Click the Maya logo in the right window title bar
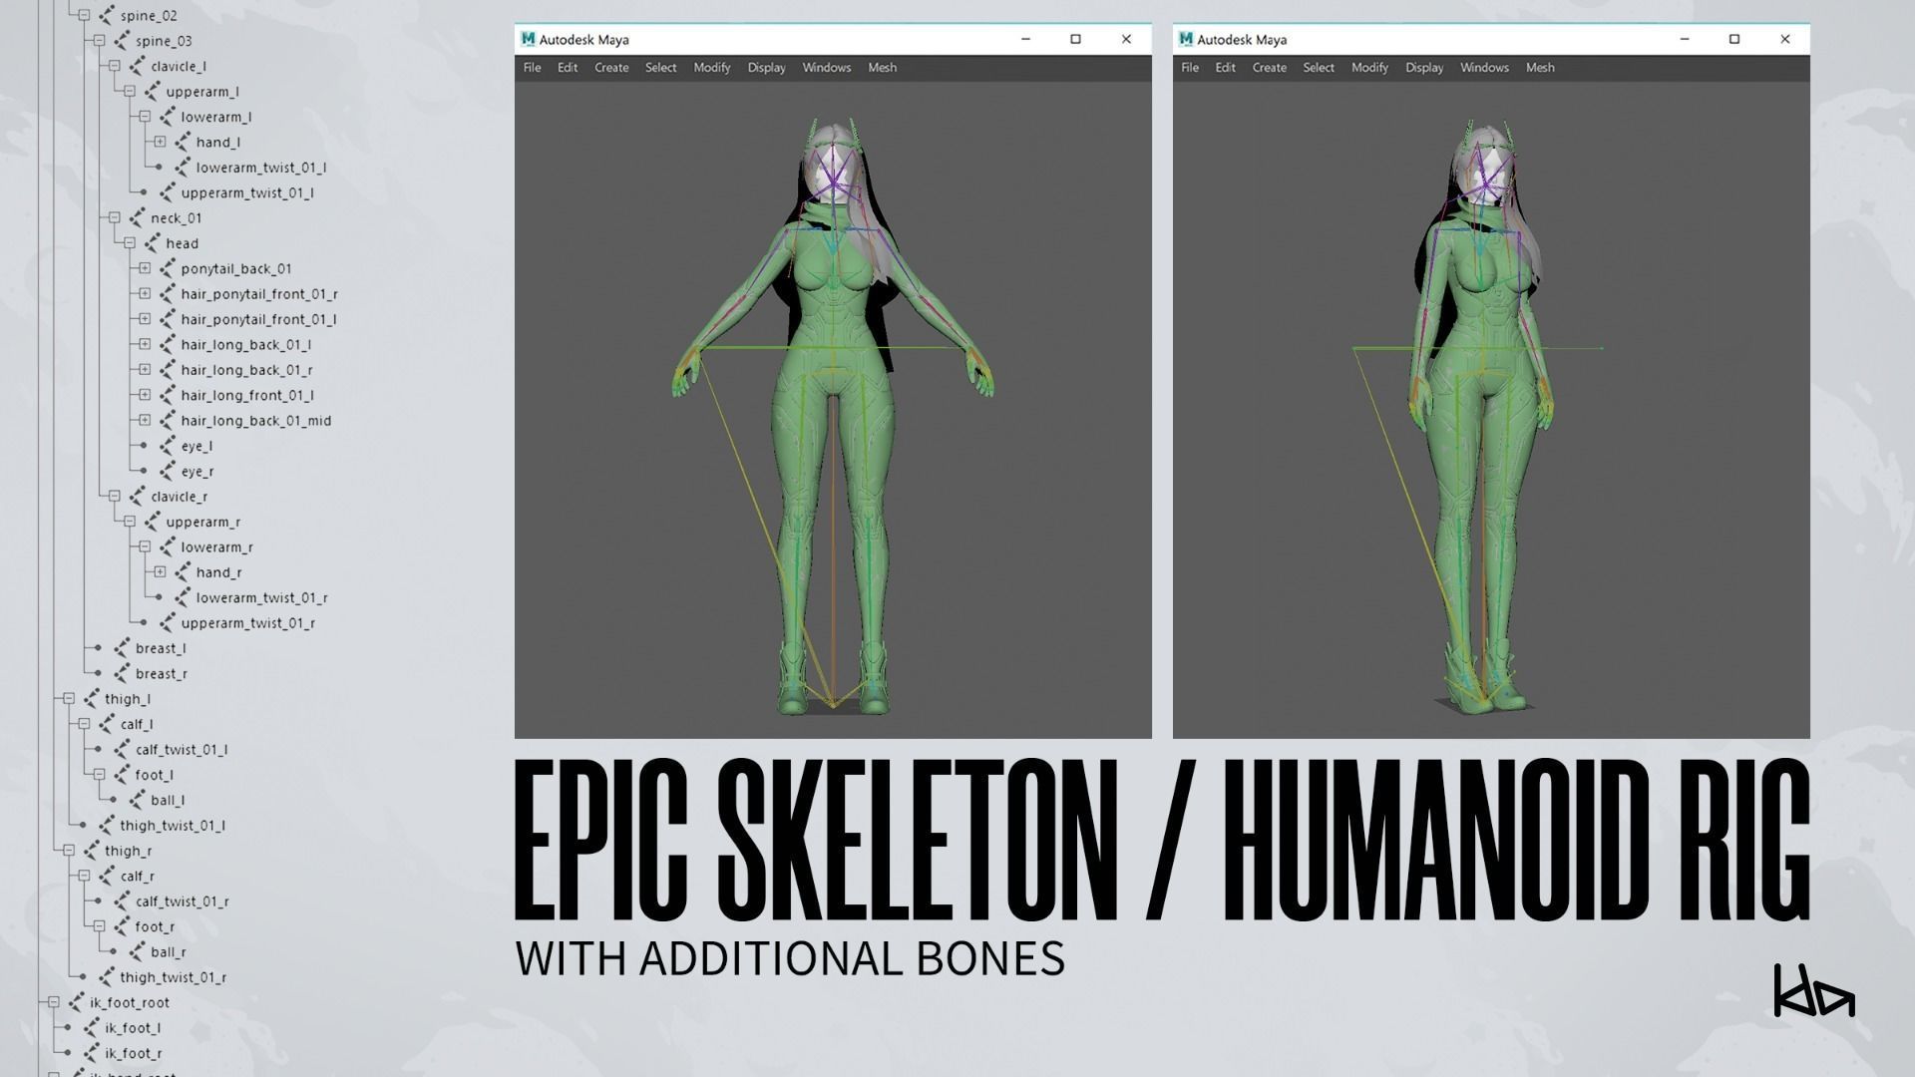Viewport: 1915px width, 1077px height. [1186, 39]
